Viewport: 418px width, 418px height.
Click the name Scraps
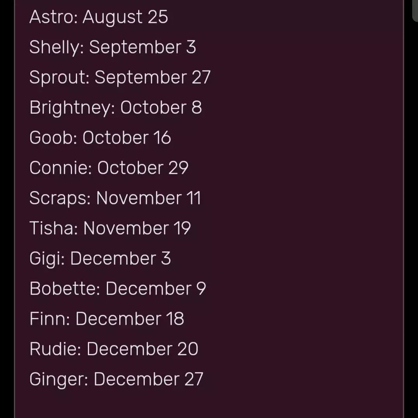pyautogui.click(x=59, y=198)
